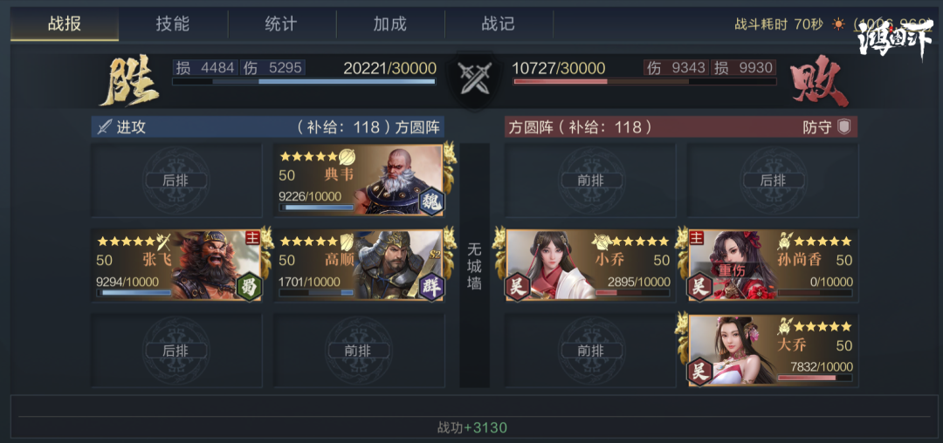Open the 战记 tab
The width and height of the screenshot is (943, 443).
click(x=499, y=24)
